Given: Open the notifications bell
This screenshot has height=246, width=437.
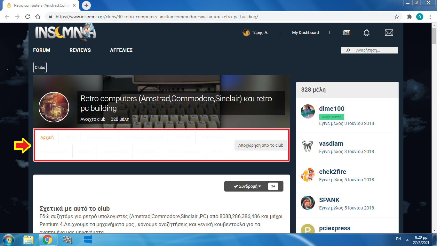Looking at the screenshot, I should tap(367, 33).
